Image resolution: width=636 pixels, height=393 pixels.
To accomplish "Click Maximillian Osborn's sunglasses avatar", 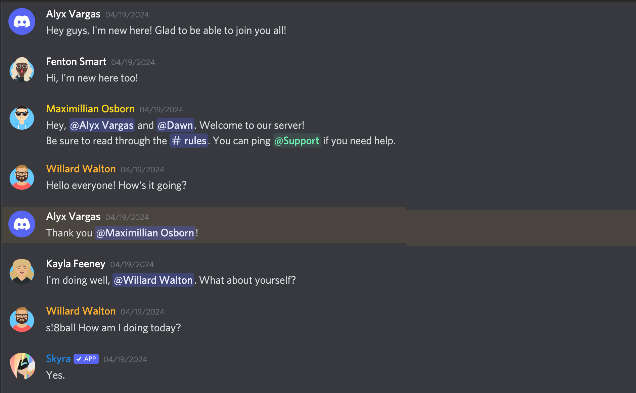I will pos(22,117).
